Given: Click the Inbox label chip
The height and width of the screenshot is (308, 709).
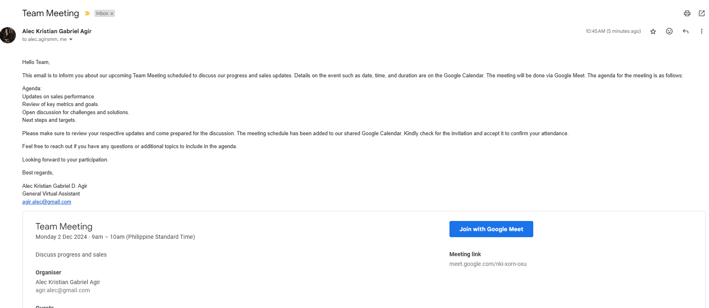Looking at the screenshot, I should [x=102, y=13].
